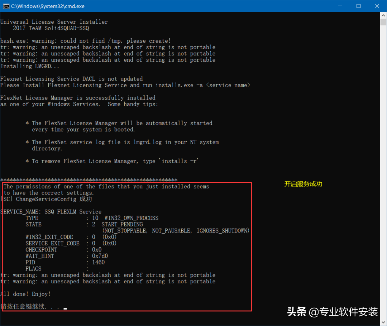Screen dimensions: 387x326
Task: Click the WIN32_EXIT_CODE row
Action: pyautogui.click(x=71, y=237)
